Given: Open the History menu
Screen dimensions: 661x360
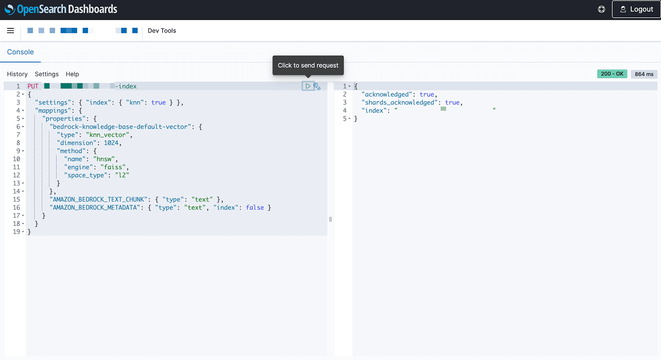Looking at the screenshot, I should point(17,74).
